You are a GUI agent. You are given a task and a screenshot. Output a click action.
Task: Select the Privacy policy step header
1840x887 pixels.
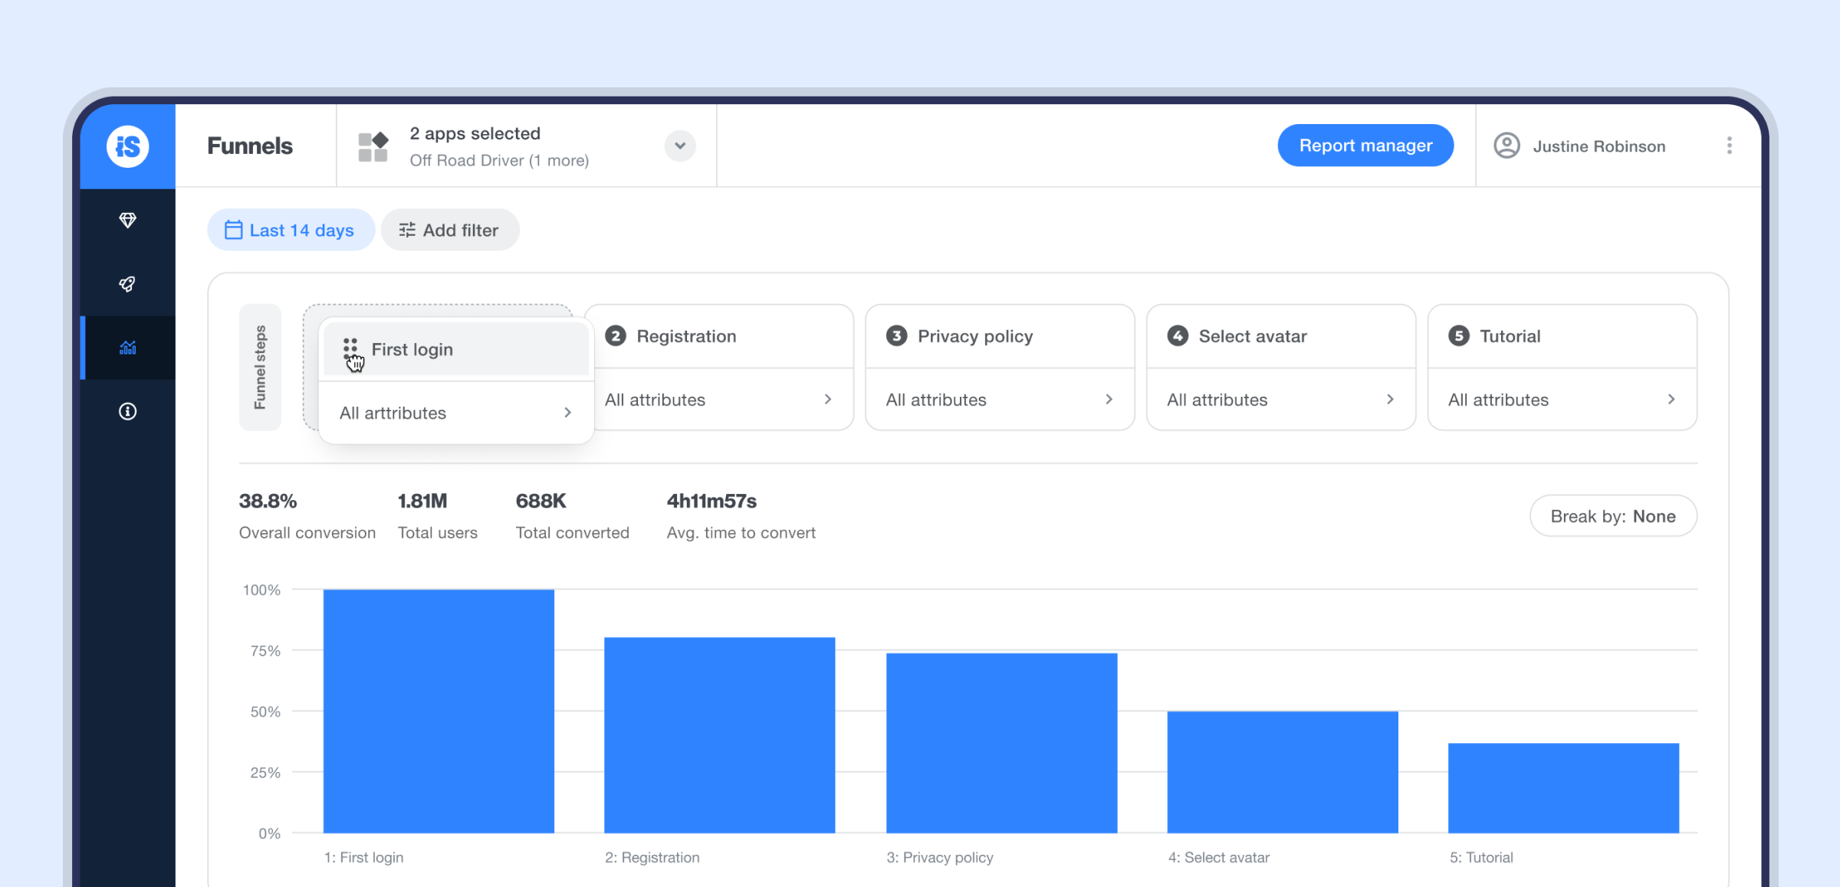pyautogui.click(x=1000, y=336)
